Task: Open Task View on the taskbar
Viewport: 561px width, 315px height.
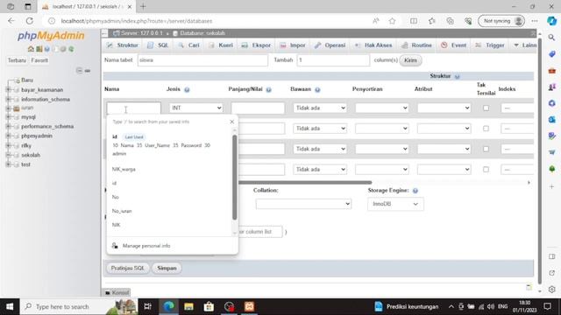Action: pyautogui.click(x=147, y=306)
